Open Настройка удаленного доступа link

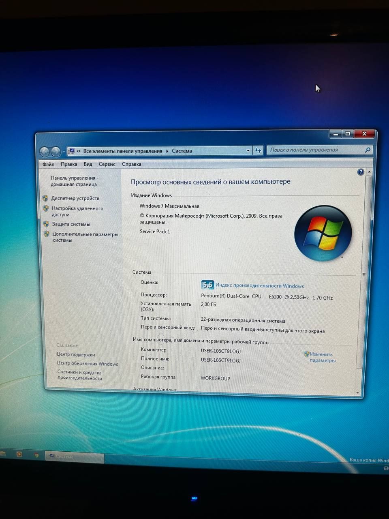point(77,211)
